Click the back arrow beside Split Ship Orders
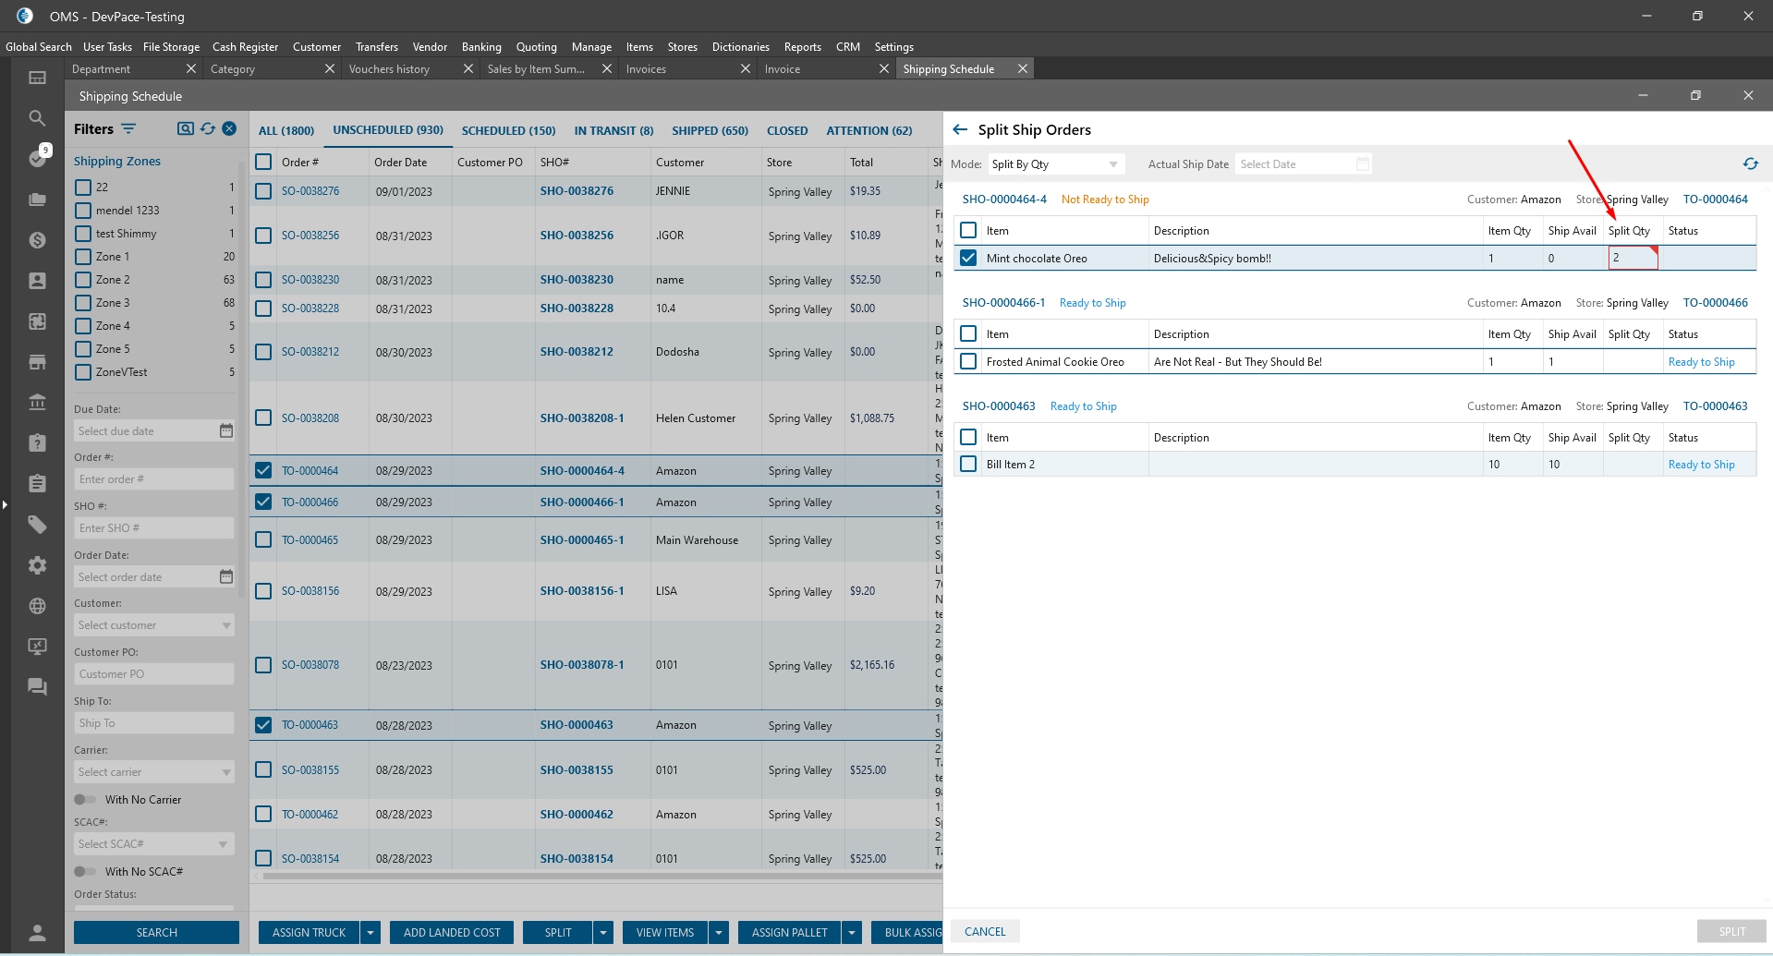Image resolution: width=1773 pixels, height=956 pixels. pyautogui.click(x=960, y=130)
